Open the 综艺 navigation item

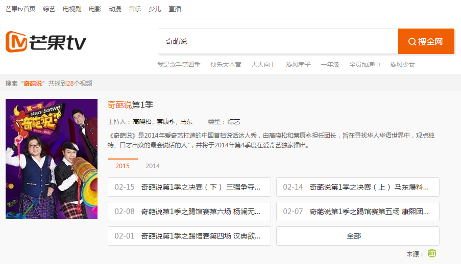point(49,9)
